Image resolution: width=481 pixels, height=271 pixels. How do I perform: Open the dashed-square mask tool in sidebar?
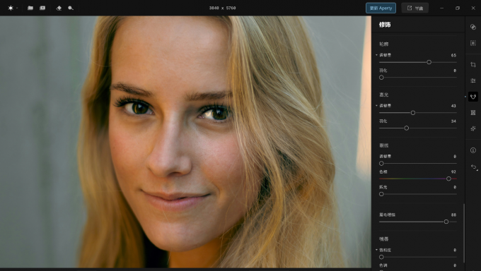(473, 43)
